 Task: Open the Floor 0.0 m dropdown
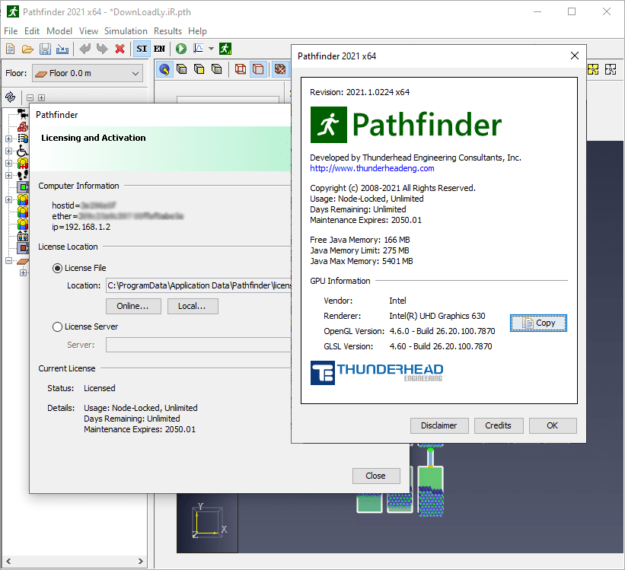(88, 73)
